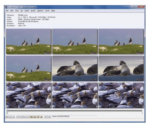This screenshot has width=150, height=128.
Task: Jump to the start of video
Action: (18, 117)
